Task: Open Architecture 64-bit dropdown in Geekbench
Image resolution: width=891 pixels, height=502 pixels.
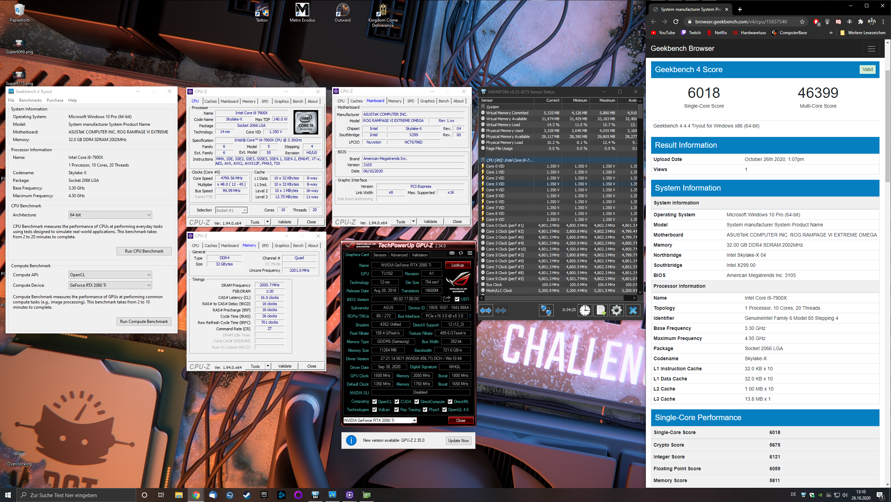Action: 110,215
